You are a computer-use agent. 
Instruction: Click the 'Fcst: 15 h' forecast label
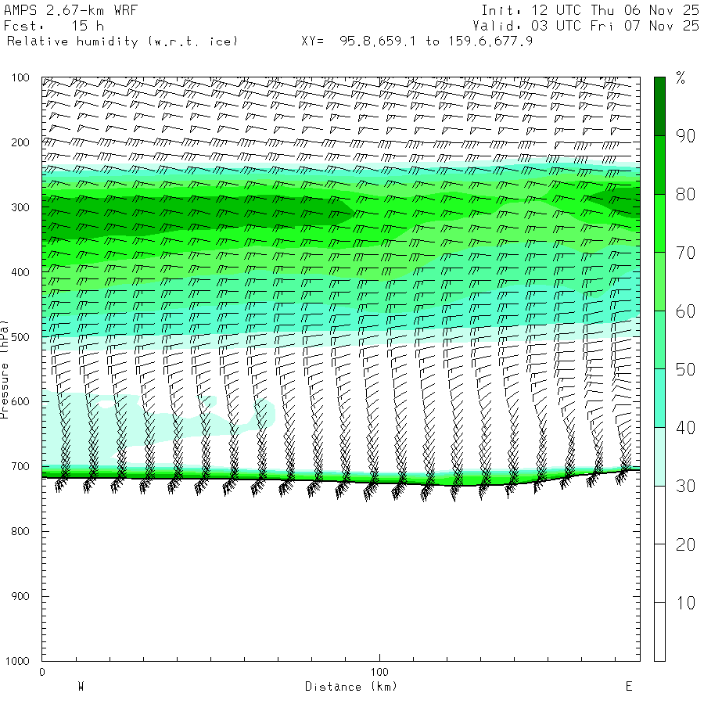(54, 26)
